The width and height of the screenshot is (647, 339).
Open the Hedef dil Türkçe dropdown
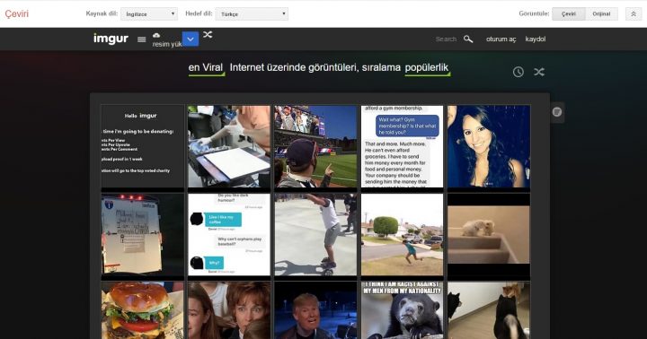click(252, 14)
